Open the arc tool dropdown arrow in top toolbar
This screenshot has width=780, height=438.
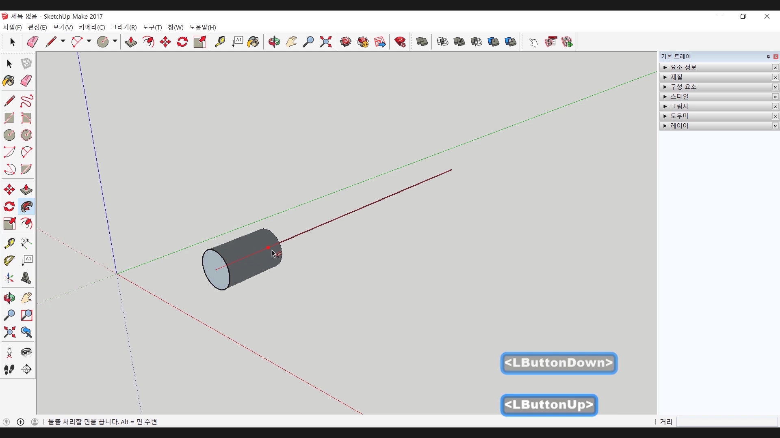[x=89, y=41]
